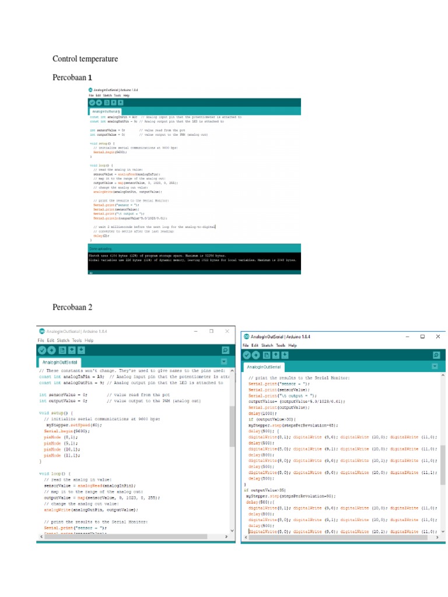Click vertical scrollbar thumb in left Percobaan 2 window

pos(232,426)
